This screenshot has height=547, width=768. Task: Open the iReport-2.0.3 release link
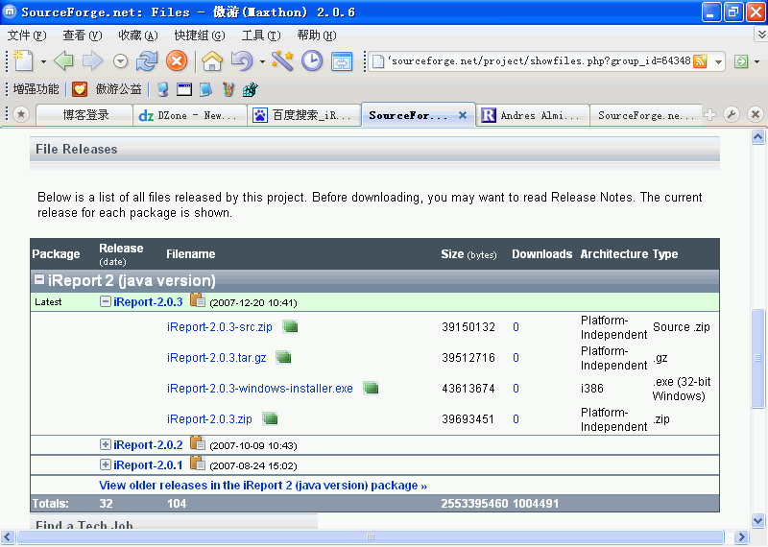click(x=148, y=302)
